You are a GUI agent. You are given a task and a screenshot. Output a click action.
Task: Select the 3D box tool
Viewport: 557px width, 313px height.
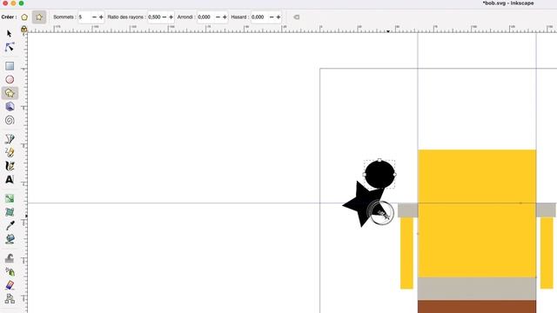pos(10,106)
